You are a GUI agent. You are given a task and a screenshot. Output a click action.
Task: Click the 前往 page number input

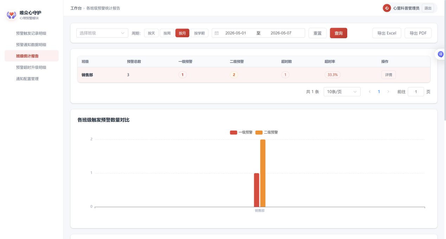click(416, 92)
